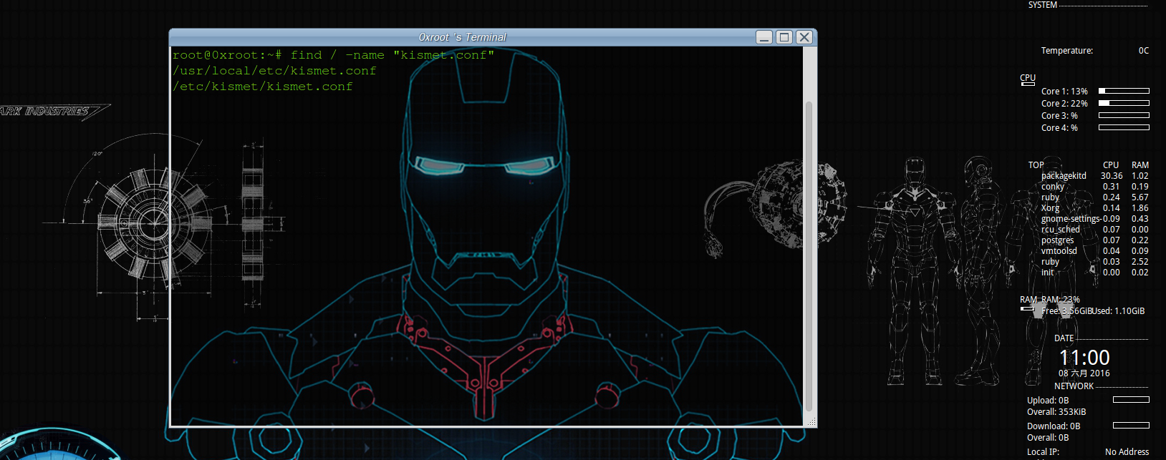Click the Core 1: 13% label
The width and height of the screenshot is (1166, 460).
coord(1064,92)
